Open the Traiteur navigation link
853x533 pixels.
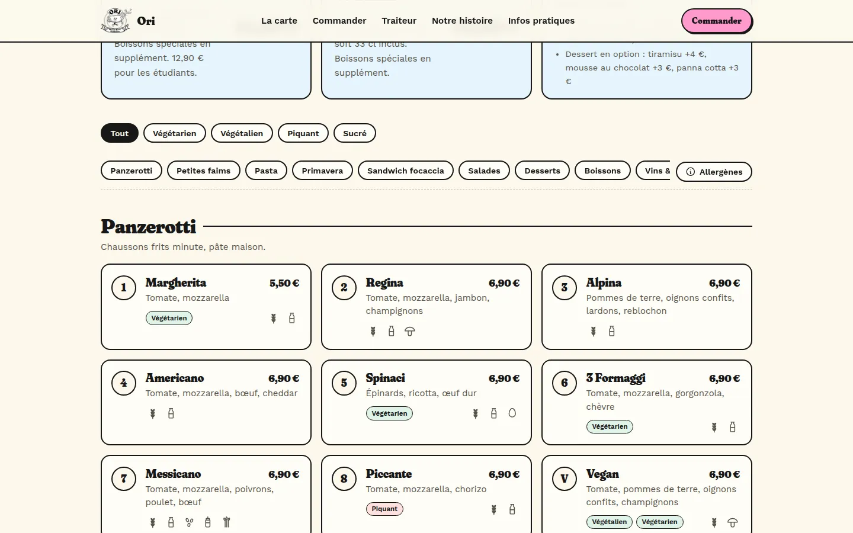[399, 21]
